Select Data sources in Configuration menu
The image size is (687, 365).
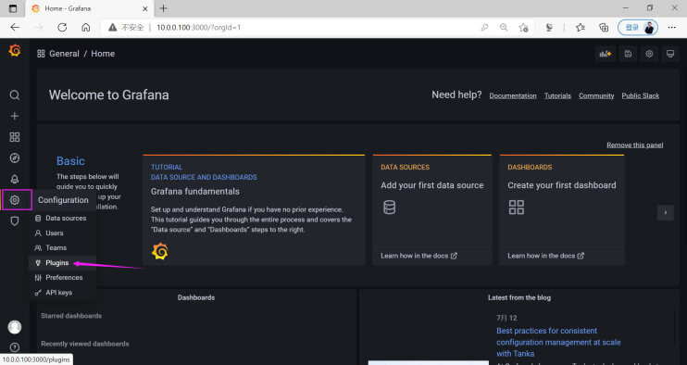click(x=62, y=219)
